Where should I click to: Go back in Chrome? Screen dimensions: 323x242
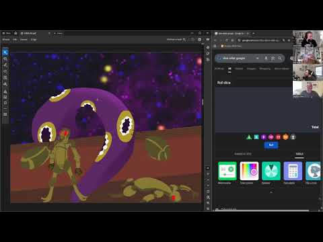215,40
